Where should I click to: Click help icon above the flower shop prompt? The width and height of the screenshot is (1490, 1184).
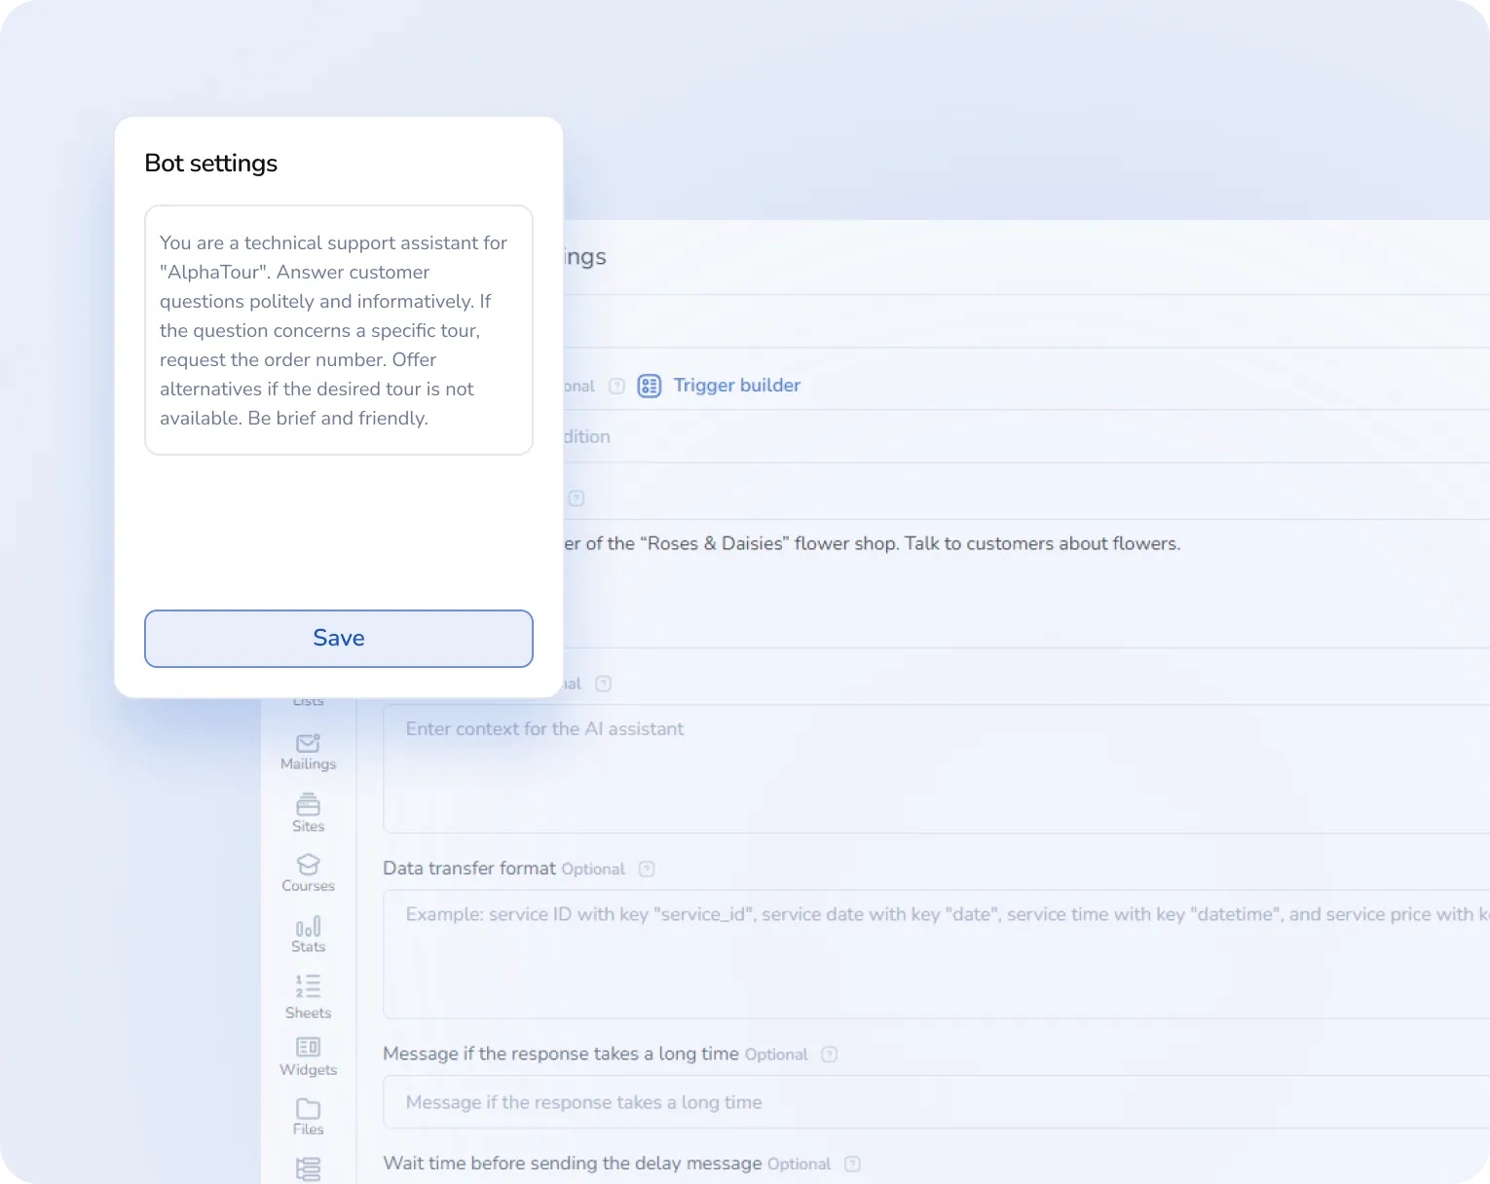point(577,499)
